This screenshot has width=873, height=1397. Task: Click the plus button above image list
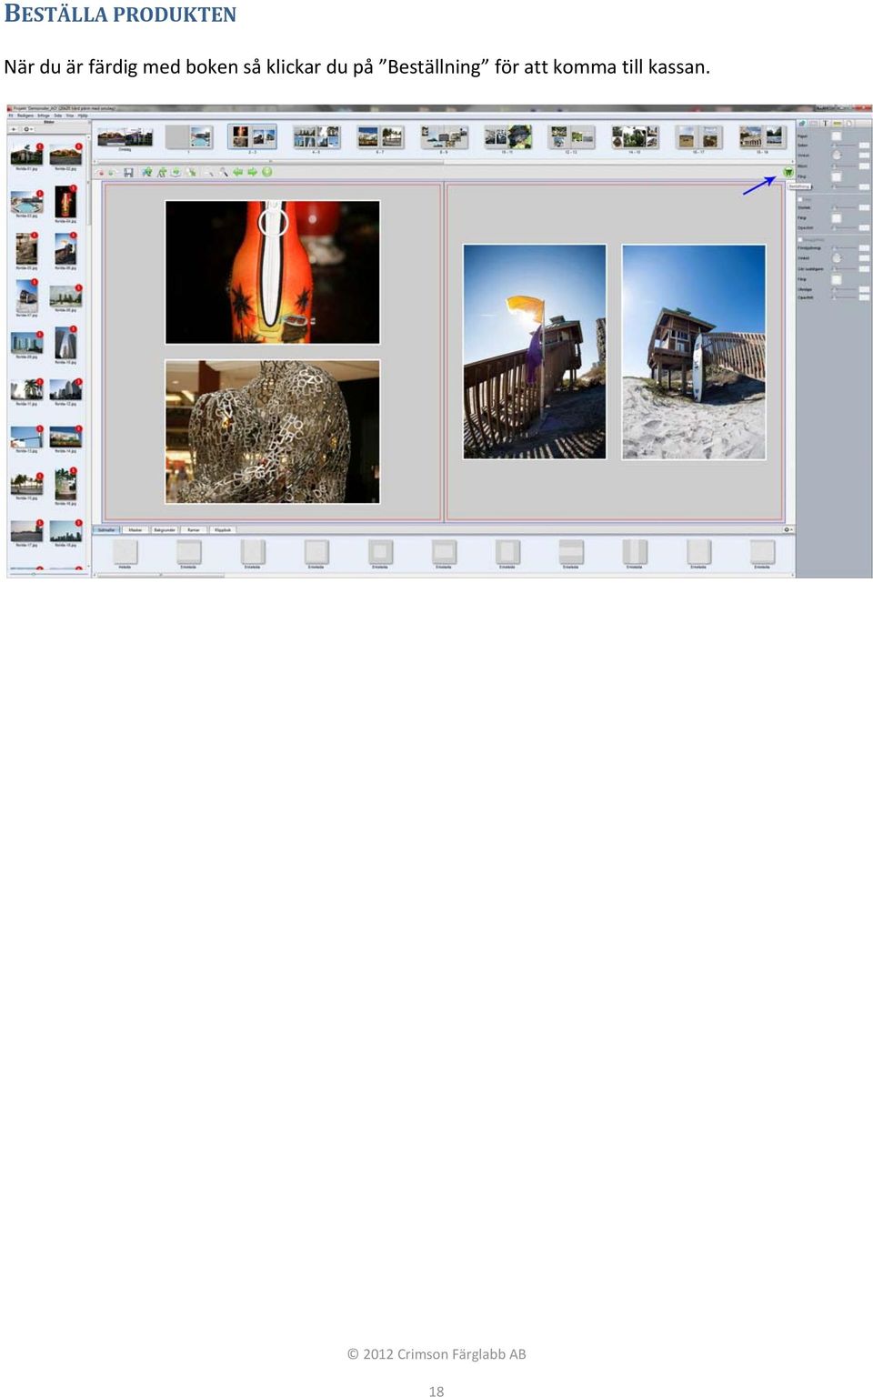coord(14,129)
